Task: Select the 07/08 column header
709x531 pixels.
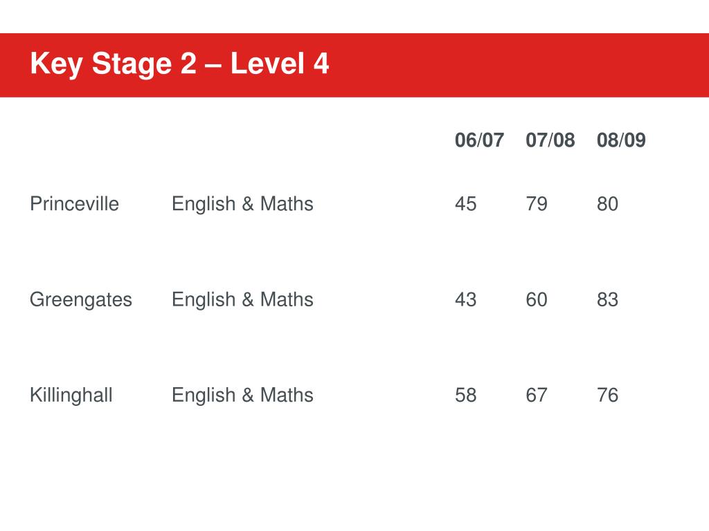Action: pos(550,140)
